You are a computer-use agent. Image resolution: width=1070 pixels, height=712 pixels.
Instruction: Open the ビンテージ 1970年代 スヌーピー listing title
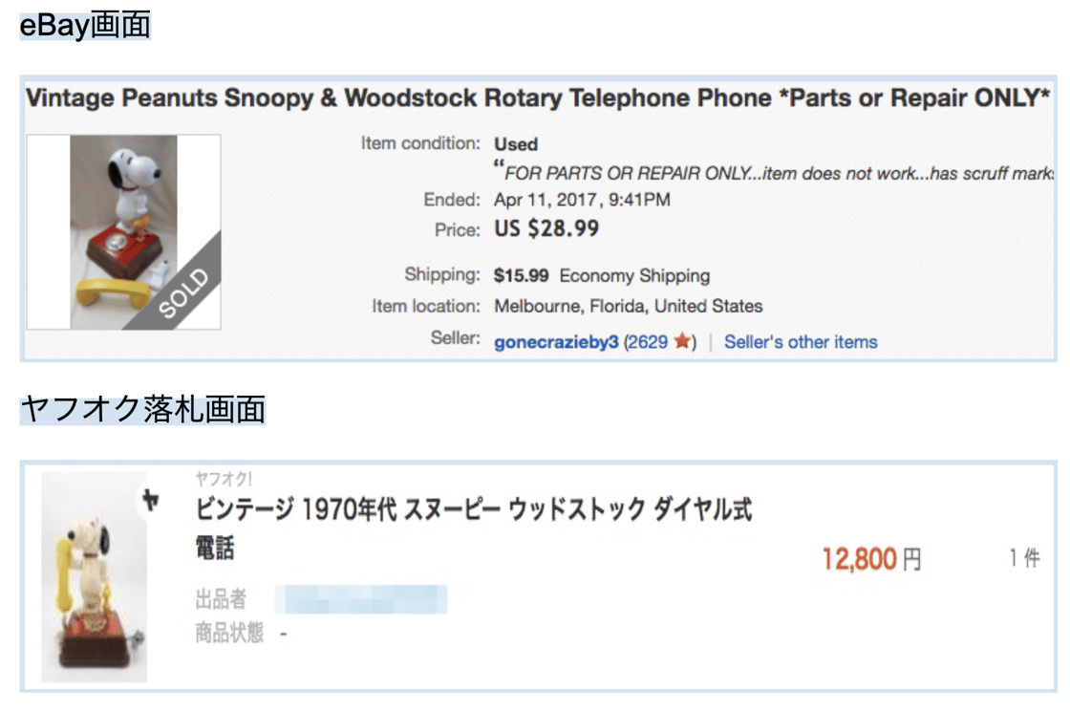tap(474, 510)
